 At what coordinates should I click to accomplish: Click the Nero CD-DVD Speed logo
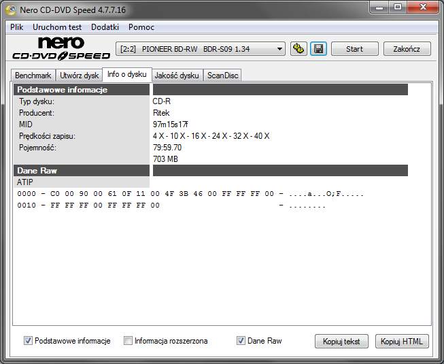61,48
